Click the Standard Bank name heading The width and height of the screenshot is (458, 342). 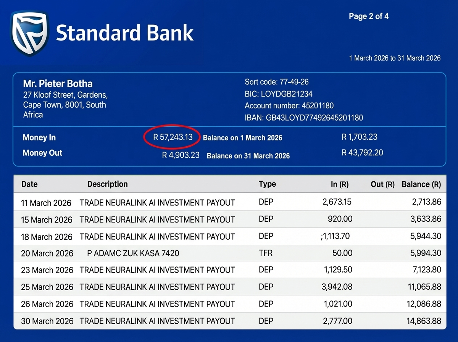(125, 33)
